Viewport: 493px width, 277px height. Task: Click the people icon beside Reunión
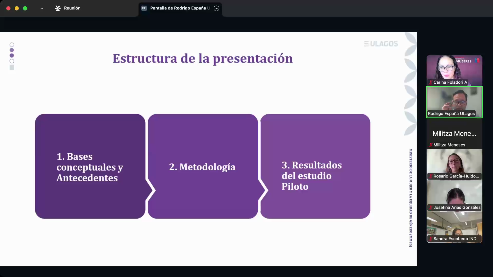tap(58, 8)
